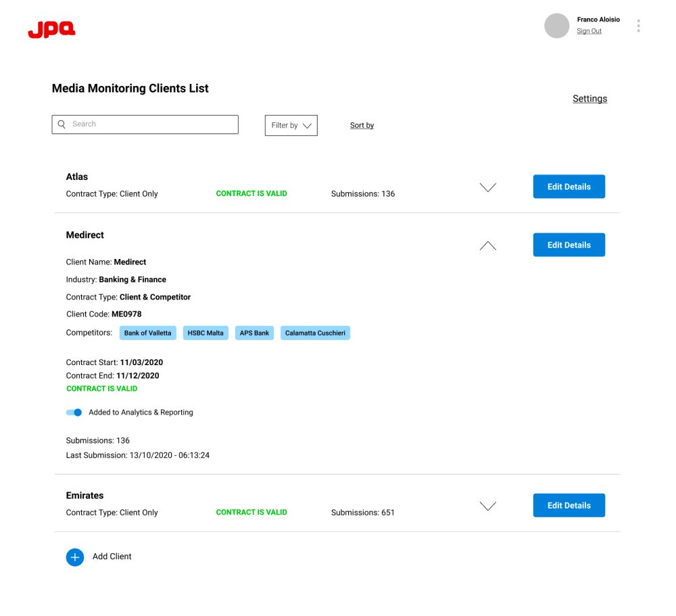Image resolution: width=676 pixels, height=616 pixels.
Task: Toggle Added to Analytics & Reporting switch
Action: point(74,412)
